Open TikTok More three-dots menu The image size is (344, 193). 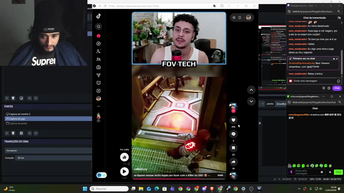pyautogui.click(x=99, y=106)
